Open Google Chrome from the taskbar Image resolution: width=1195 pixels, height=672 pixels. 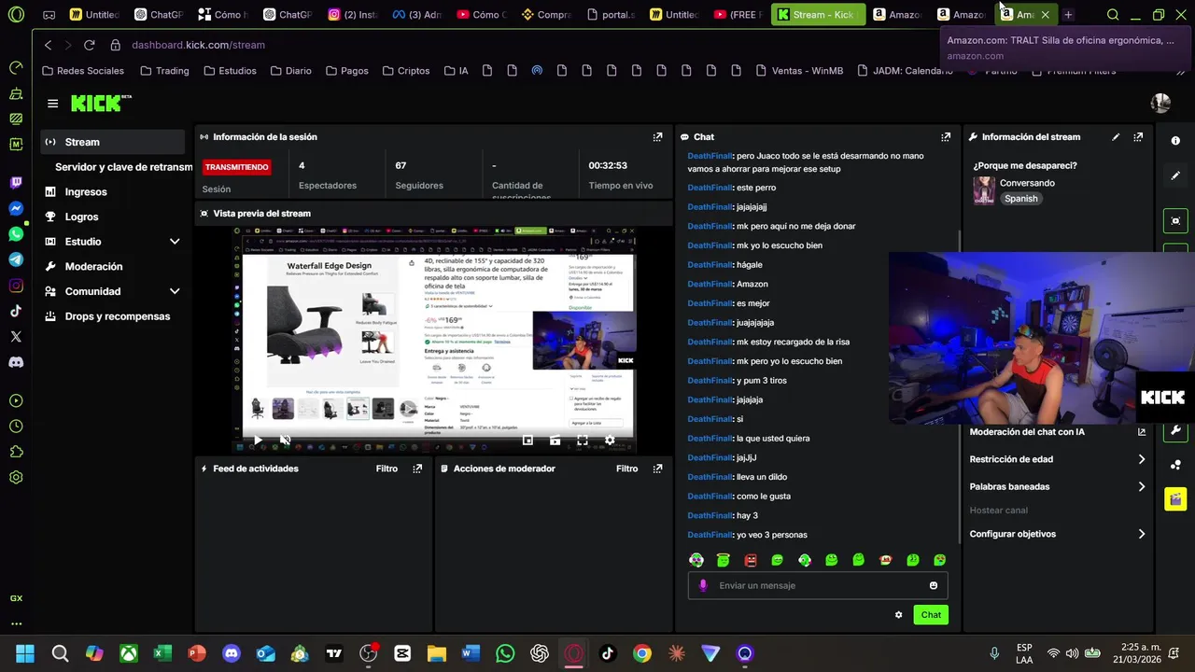(641, 653)
